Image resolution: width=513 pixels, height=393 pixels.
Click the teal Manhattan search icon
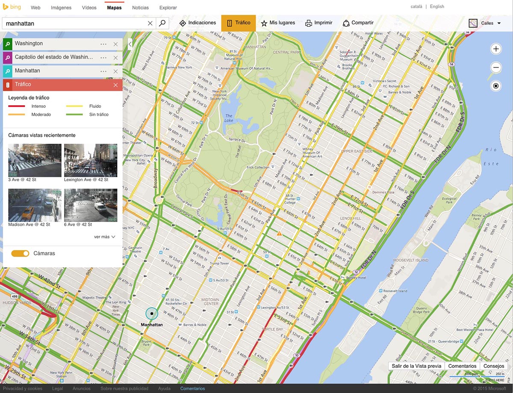pyautogui.click(x=8, y=71)
